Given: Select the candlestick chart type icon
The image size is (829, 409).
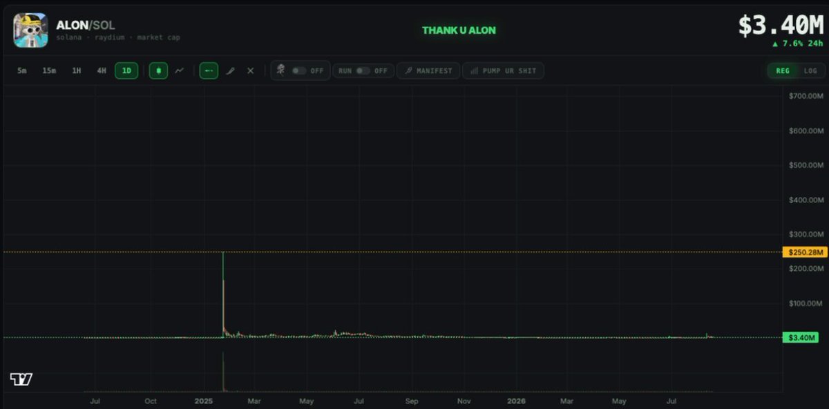Looking at the screenshot, I should (158, 70).
